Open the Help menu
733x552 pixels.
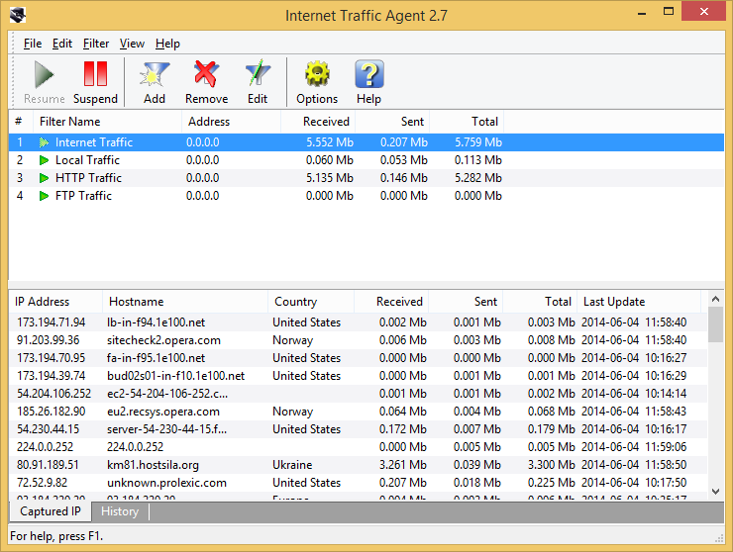[x=167, y=44]
